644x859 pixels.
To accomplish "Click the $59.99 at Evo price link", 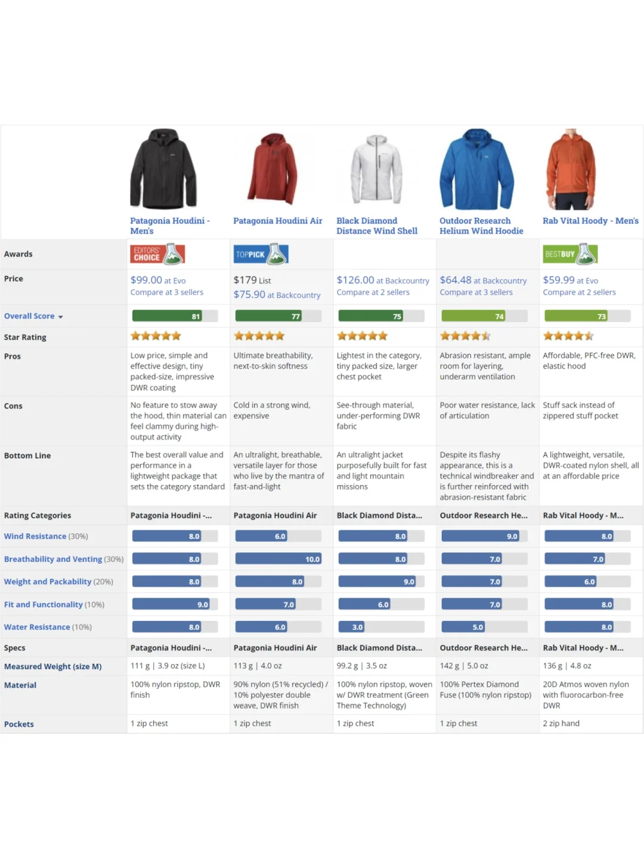I will pos(571,280).
